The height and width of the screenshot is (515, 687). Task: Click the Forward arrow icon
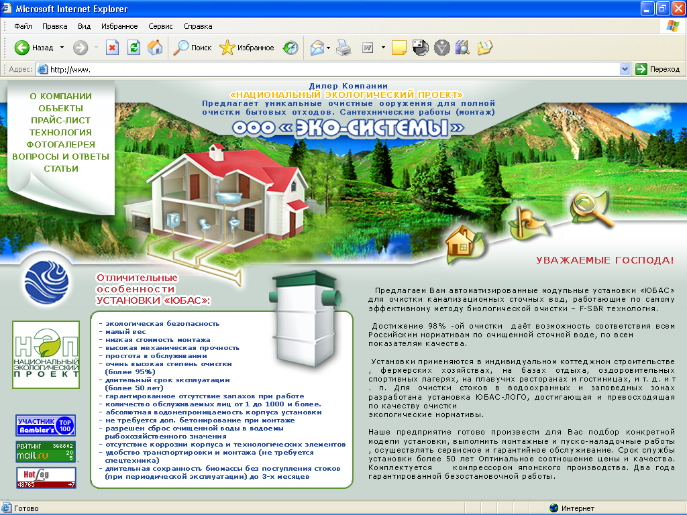pos(81,48)
